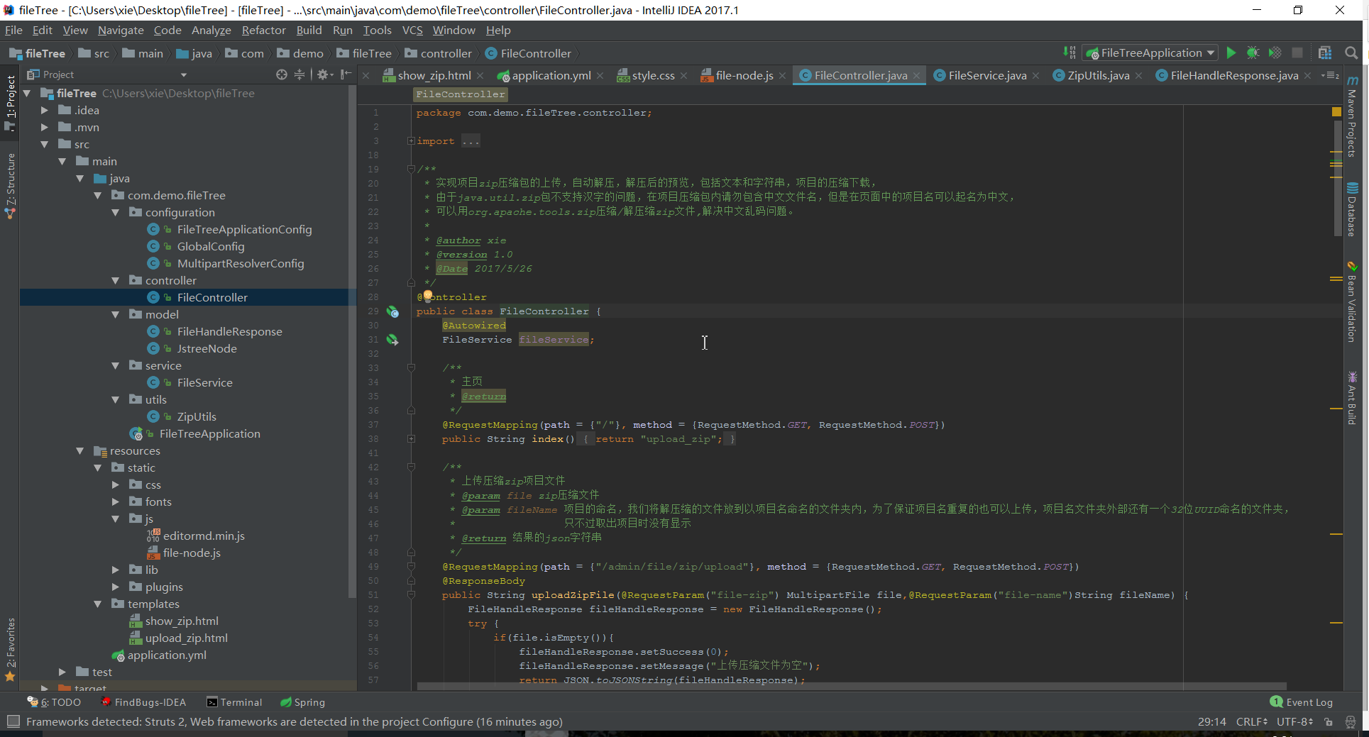Screen dimensions: 1369x737
Task: Click the Hector inspector icon in status bar
Action: pyautogui.click(x=1351, y=722)
